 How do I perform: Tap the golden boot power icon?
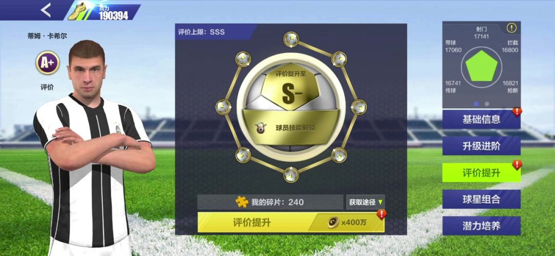78,11
